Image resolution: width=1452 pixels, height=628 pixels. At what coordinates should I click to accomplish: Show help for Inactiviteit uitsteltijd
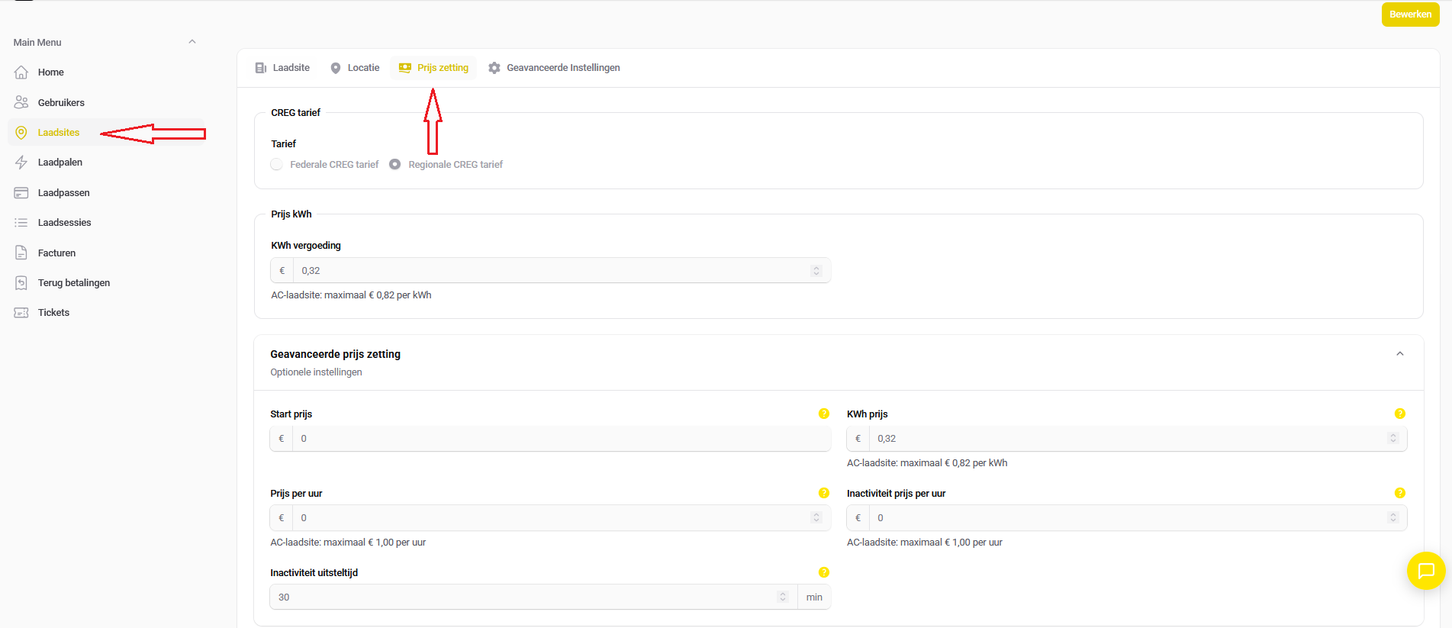click(824, 572)
